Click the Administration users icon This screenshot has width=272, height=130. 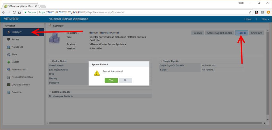tap(9, 70)
